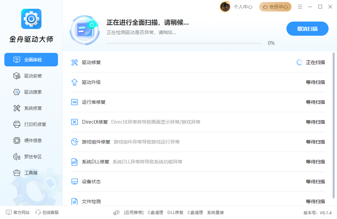Switch to 系统修复 section
The width and height of the screenshot is (337, 219).
coord(31,108)
